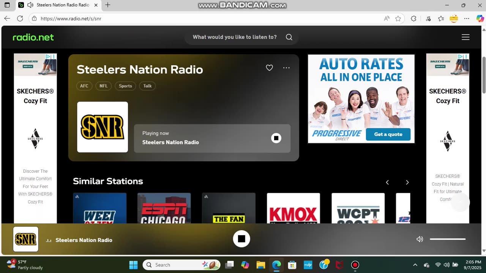Open McAfee from the taskbar

339,265
